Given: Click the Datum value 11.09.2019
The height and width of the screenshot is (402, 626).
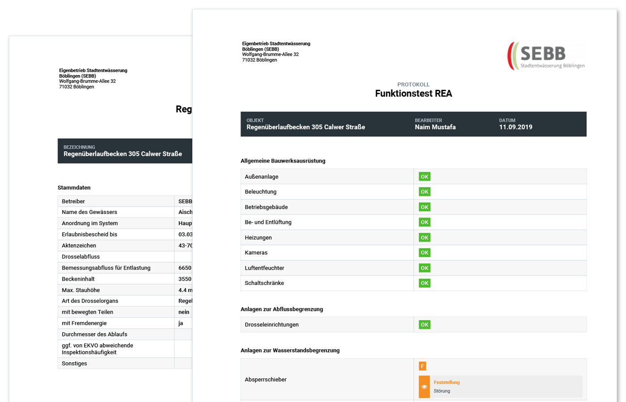Looking at the screenshot, I should tap(516, 127).
